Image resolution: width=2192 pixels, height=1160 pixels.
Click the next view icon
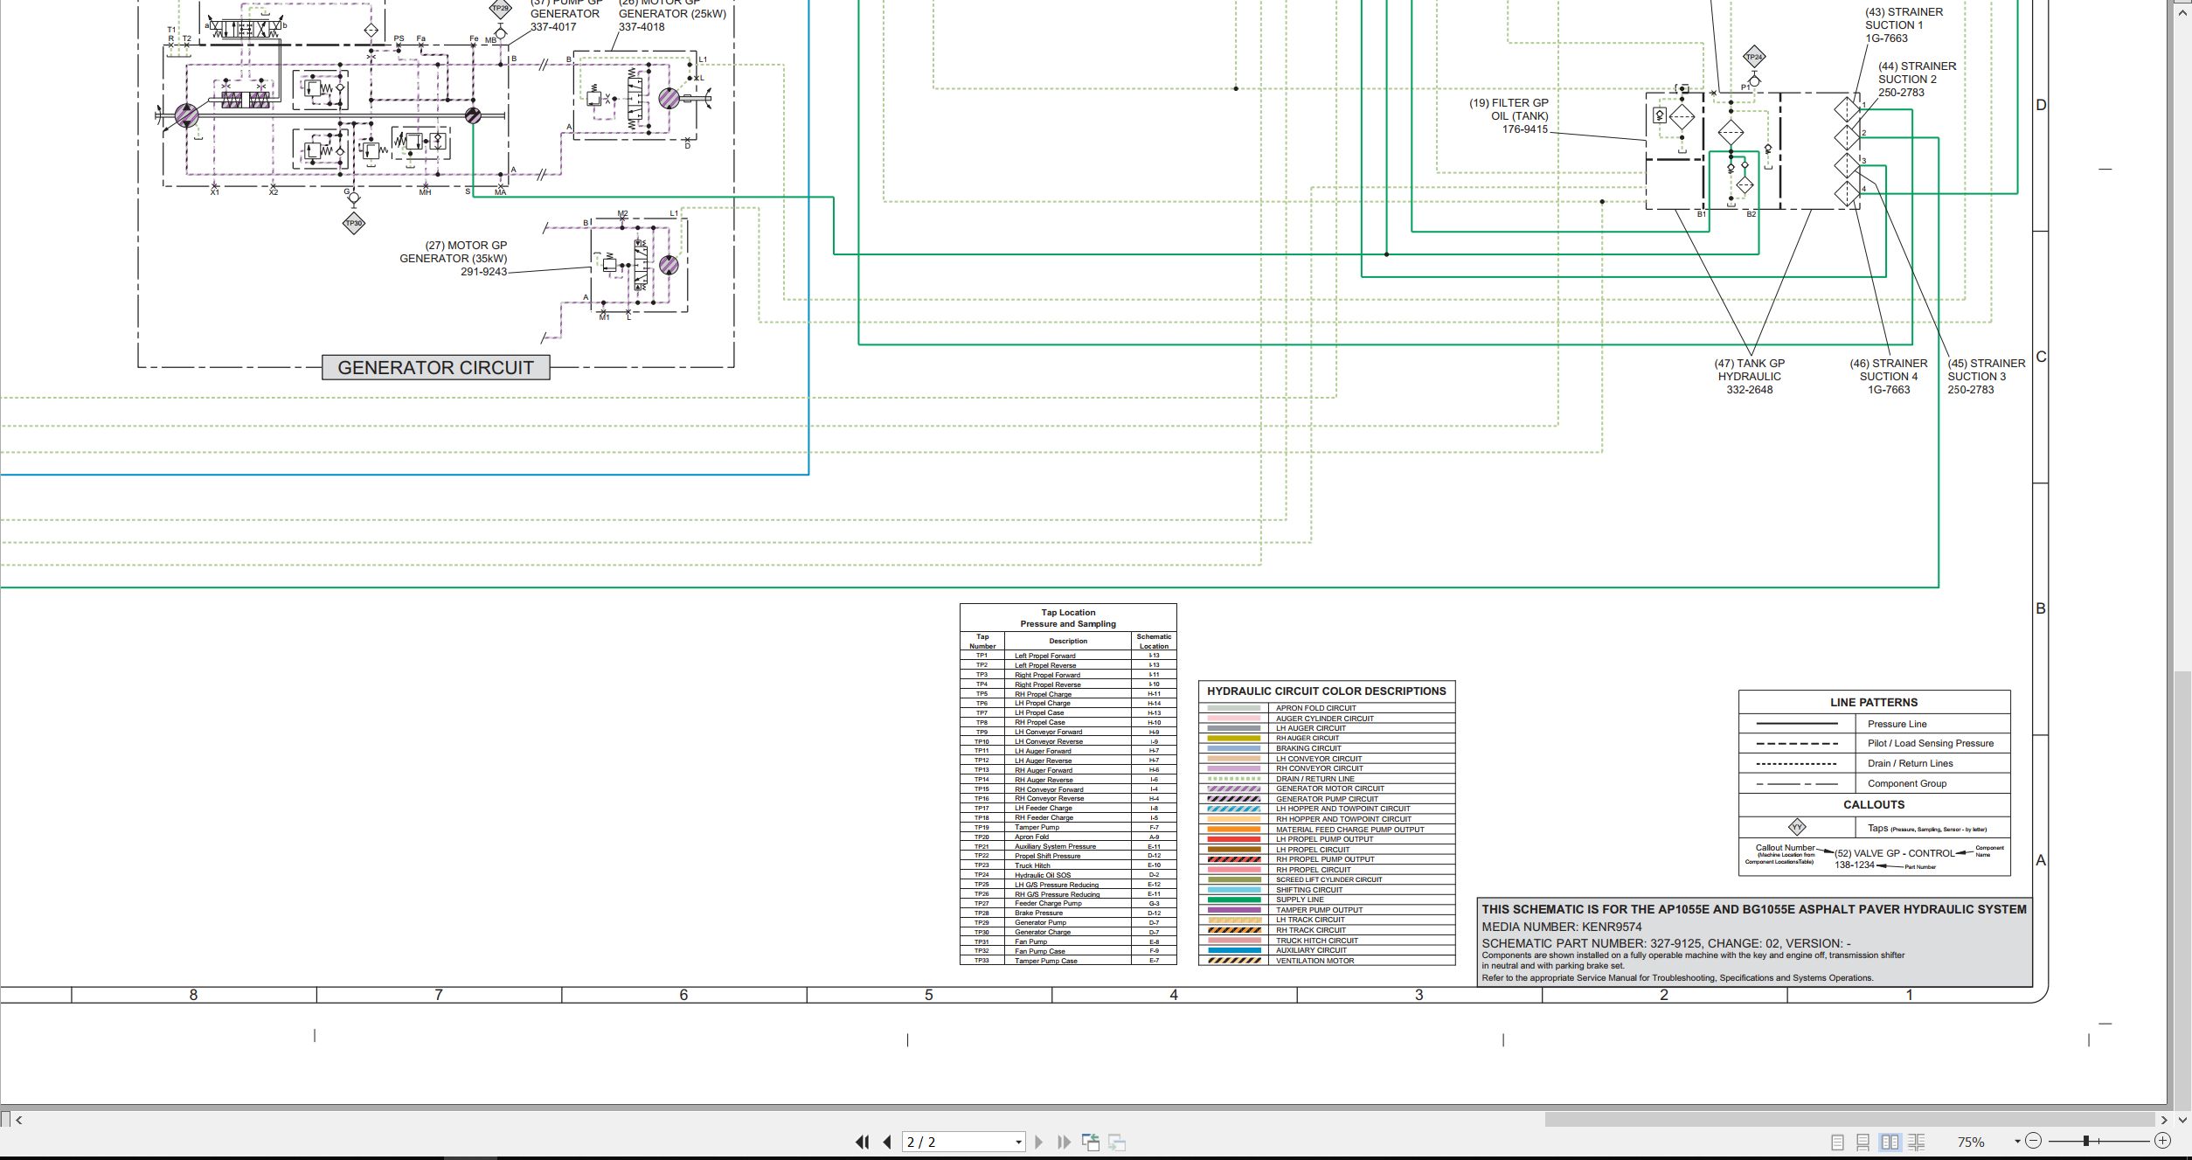pos(1116,1142)
